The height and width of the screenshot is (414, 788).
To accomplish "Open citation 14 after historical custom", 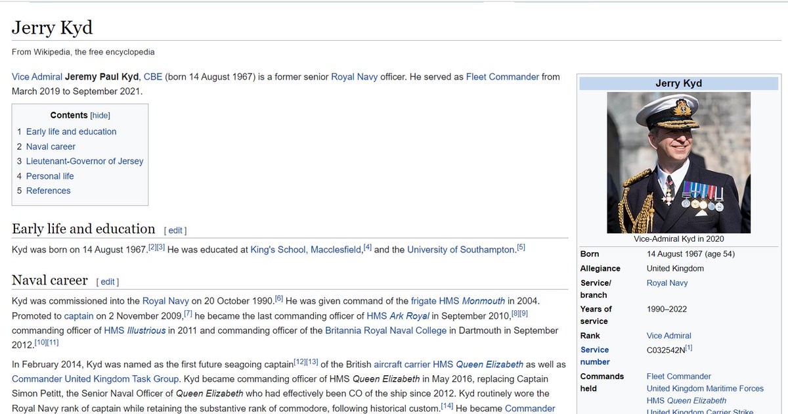I will pyautogui.click(x=447, y=406).
